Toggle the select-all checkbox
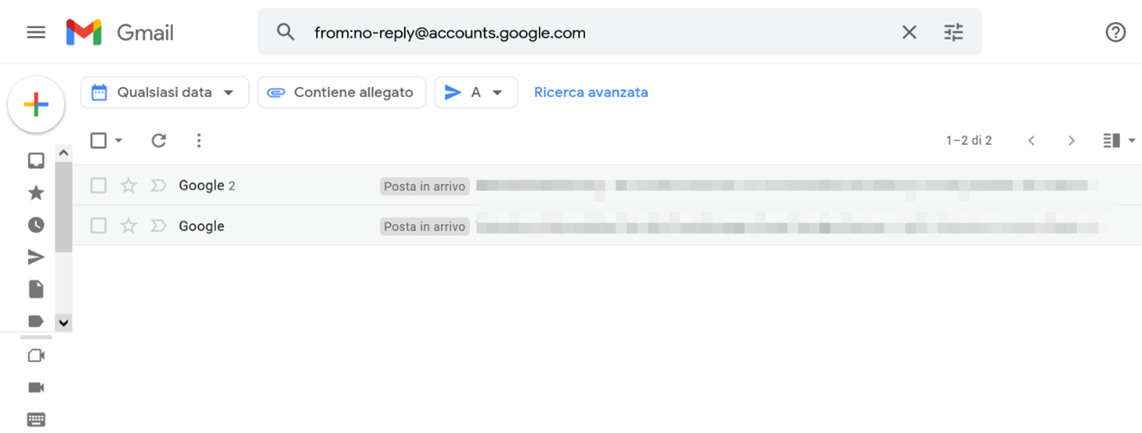The image size is (1142, 433). (99, 141)
